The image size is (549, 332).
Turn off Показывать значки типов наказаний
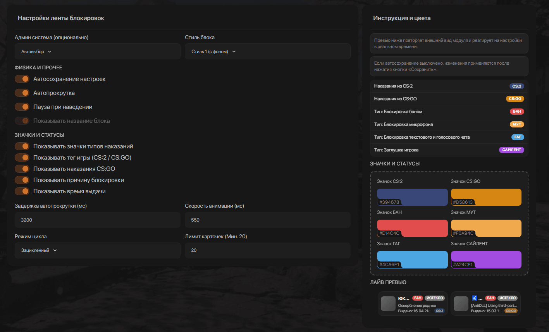coord(22,146)
